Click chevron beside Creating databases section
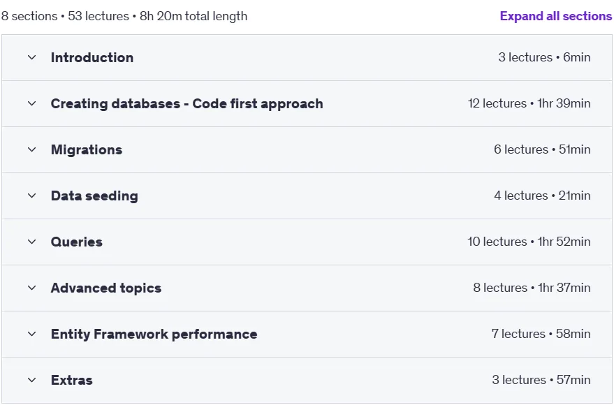 (x=31, y=104)
